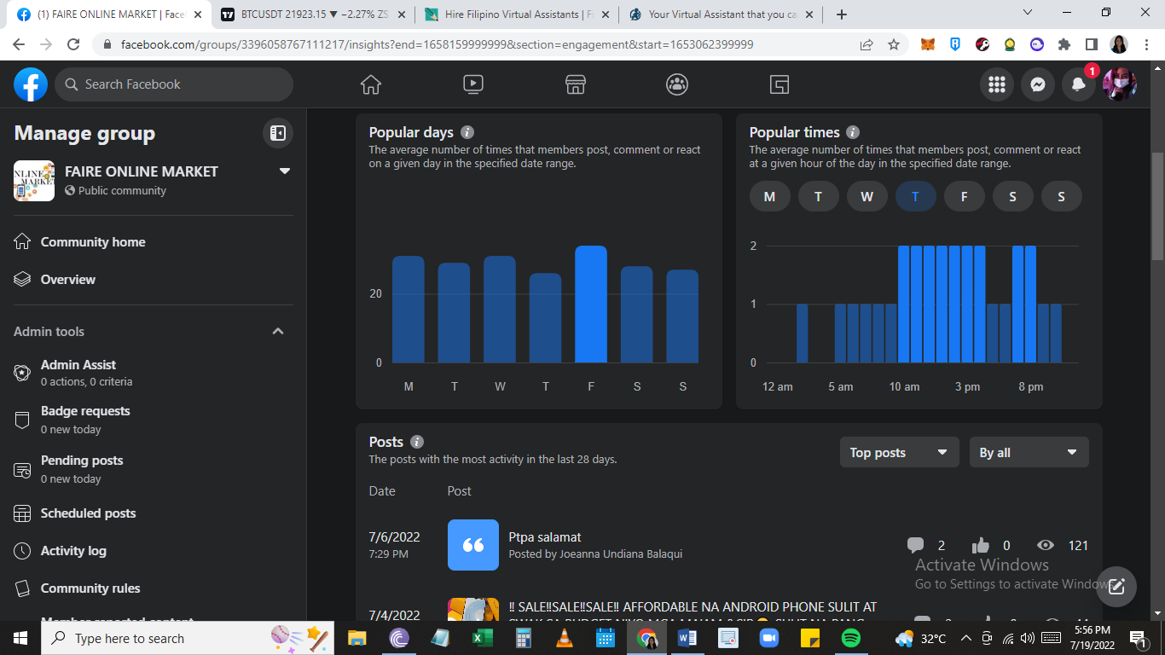Select Wednesday in Popular times
1165x655 pixels.
867,197
